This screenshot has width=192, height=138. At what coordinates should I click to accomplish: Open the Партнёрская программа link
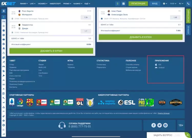click(x=19, y=70)
